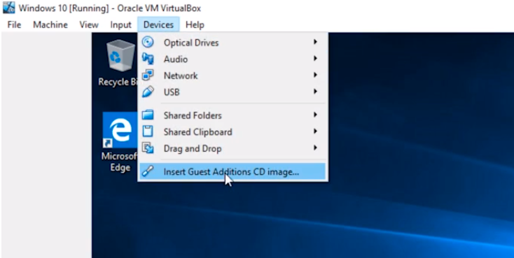Click the Shared Folders folder icon
Screen dimensions: 514x258
pyautogui.click(x=148, y=115)
